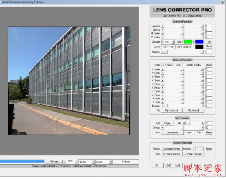Click the right arrow of V. Scale slider
This screenshot has width=226, height=179.
(x=202, y=73)
